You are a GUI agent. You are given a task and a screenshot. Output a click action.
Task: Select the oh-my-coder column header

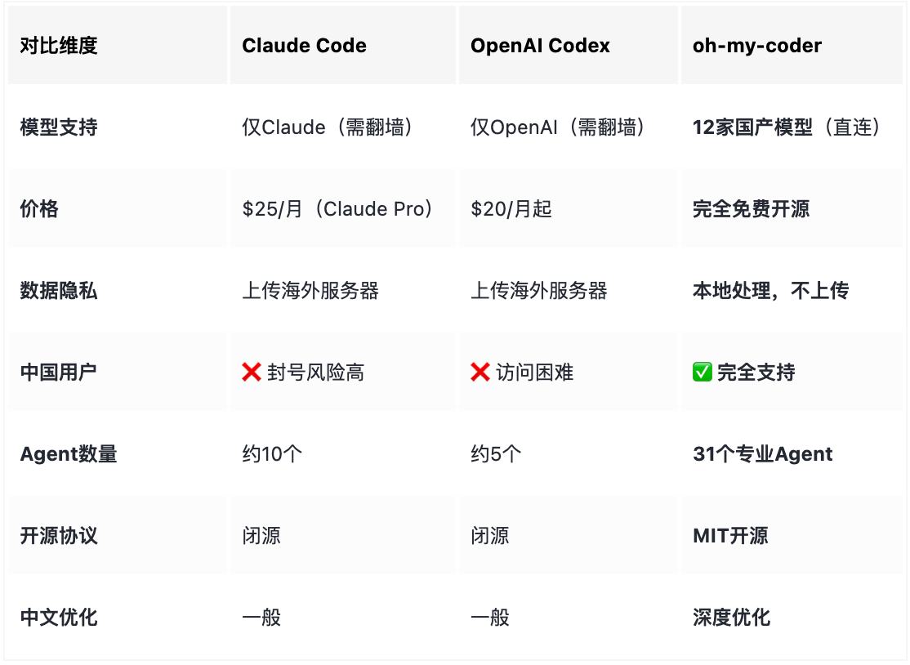coord(757,45)
